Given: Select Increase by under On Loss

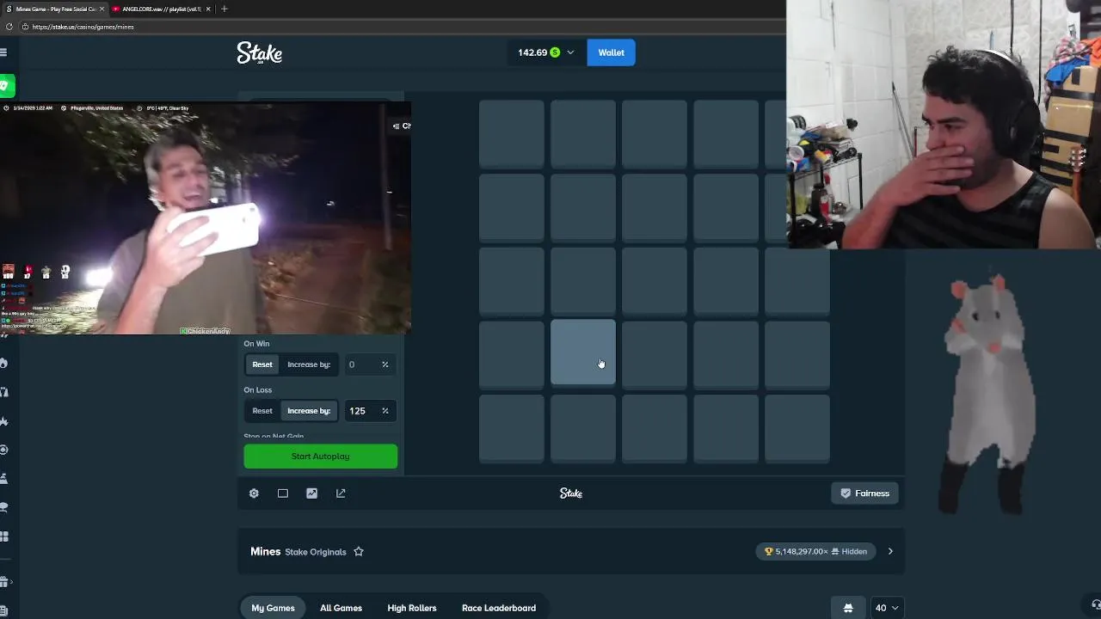Looking at the screenshot, I should coord(309,411).
